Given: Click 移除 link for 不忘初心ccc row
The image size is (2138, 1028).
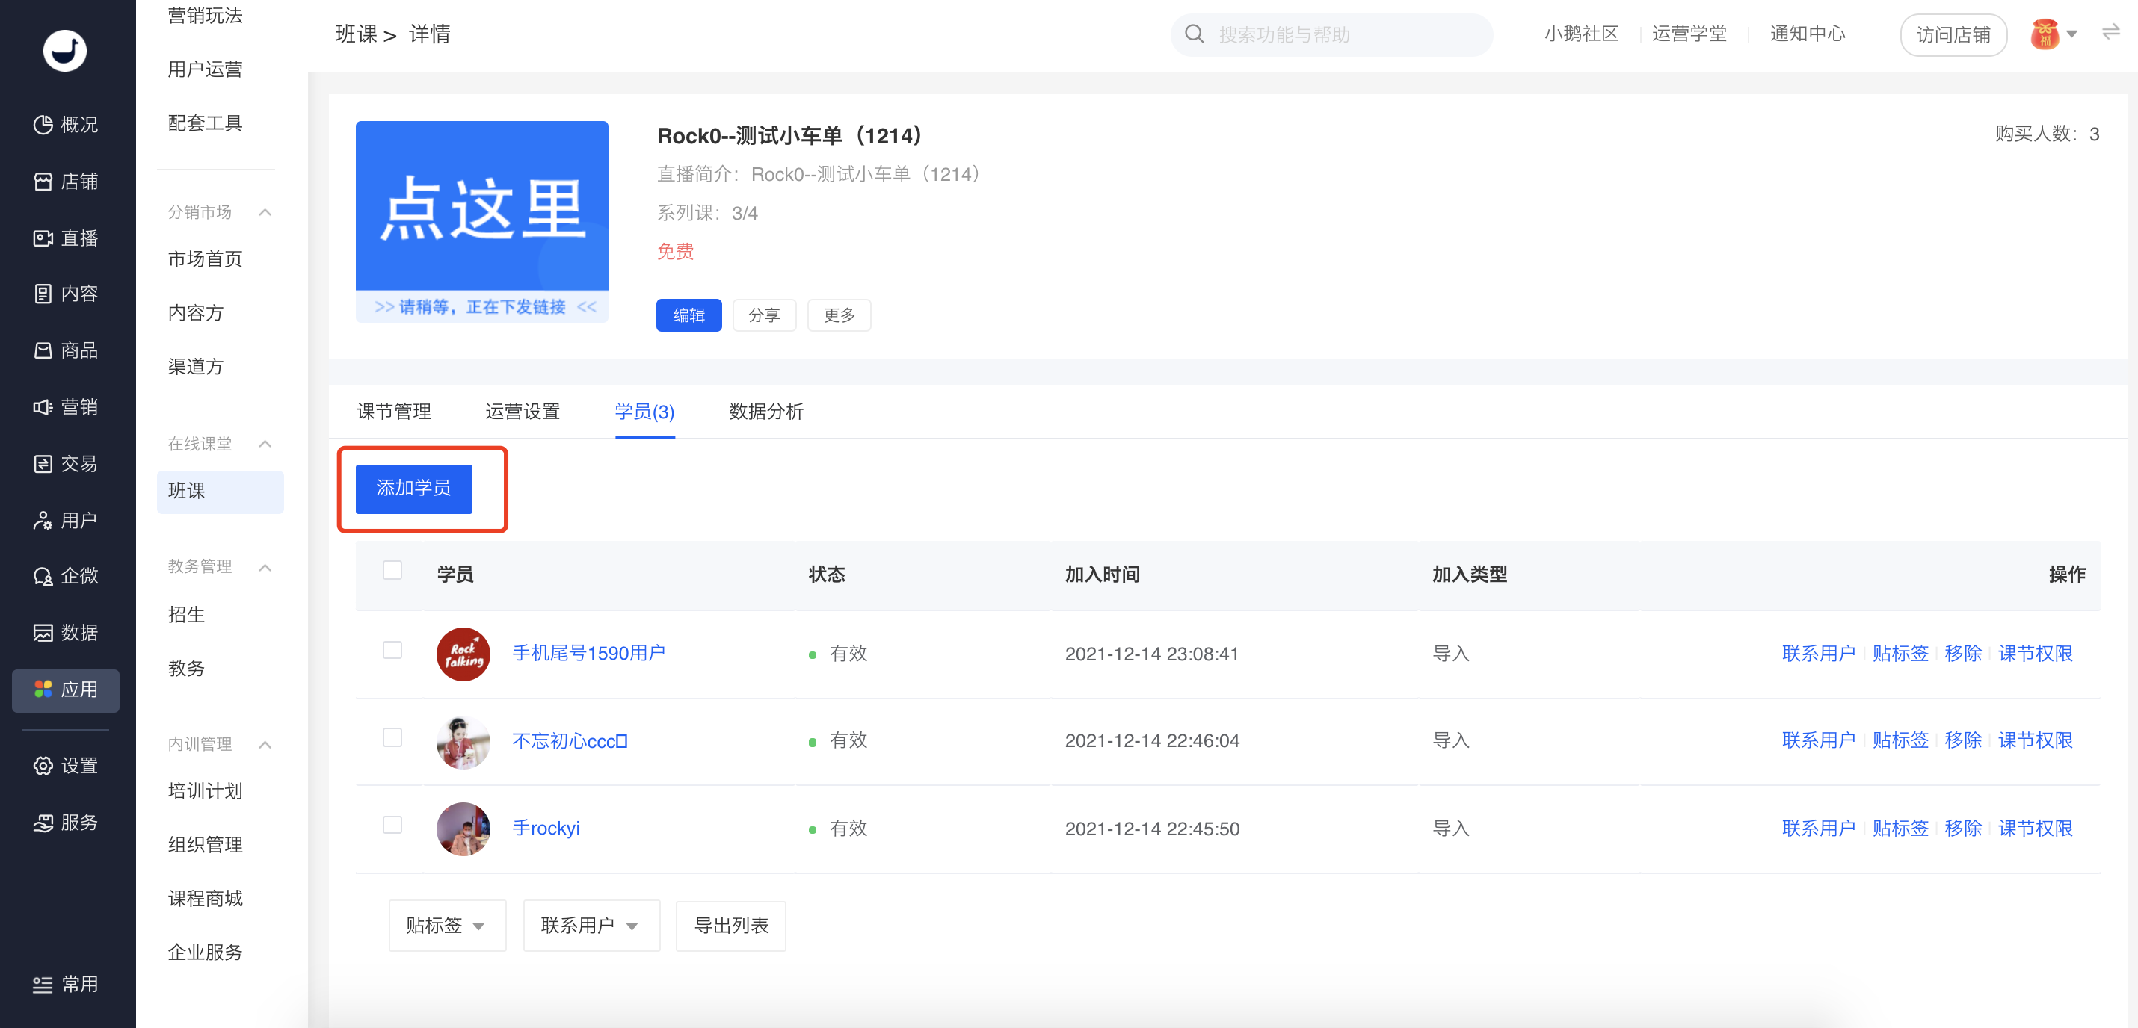Looking at the screenshot, I should [x=1962, y=740].
